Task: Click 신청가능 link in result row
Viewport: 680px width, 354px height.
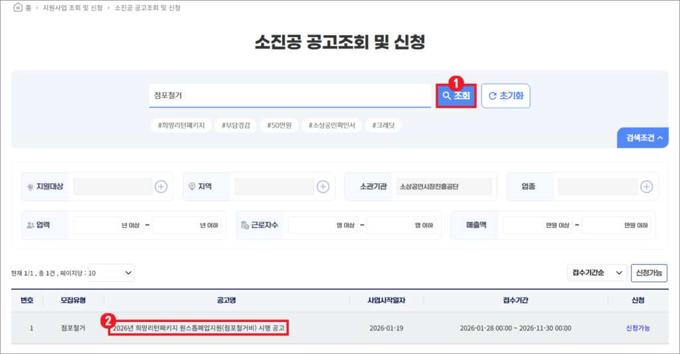Action: [637, 328]
